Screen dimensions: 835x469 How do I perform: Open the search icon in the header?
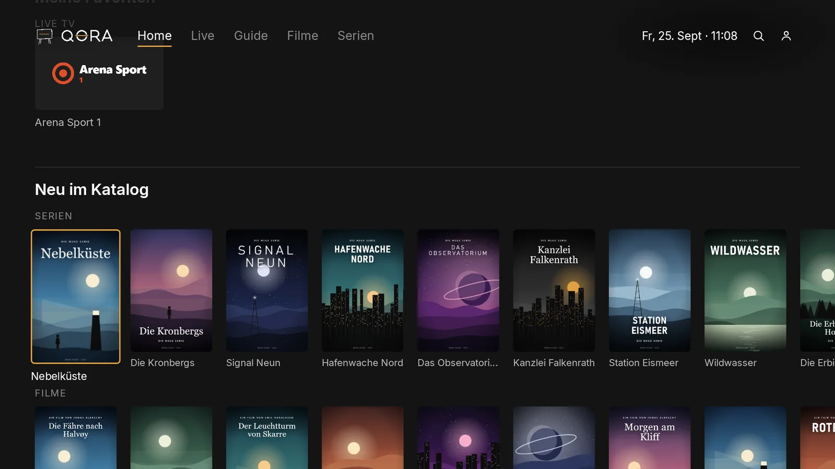tap(758, 36)
